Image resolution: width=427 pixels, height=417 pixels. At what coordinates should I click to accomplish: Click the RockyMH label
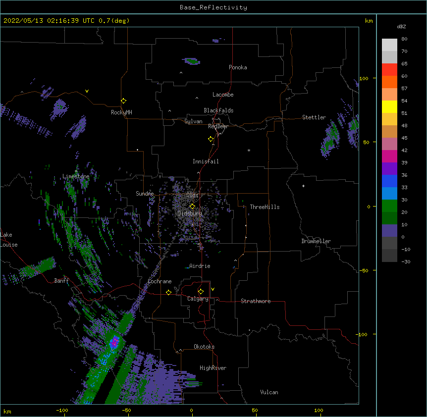click(121, 112)
